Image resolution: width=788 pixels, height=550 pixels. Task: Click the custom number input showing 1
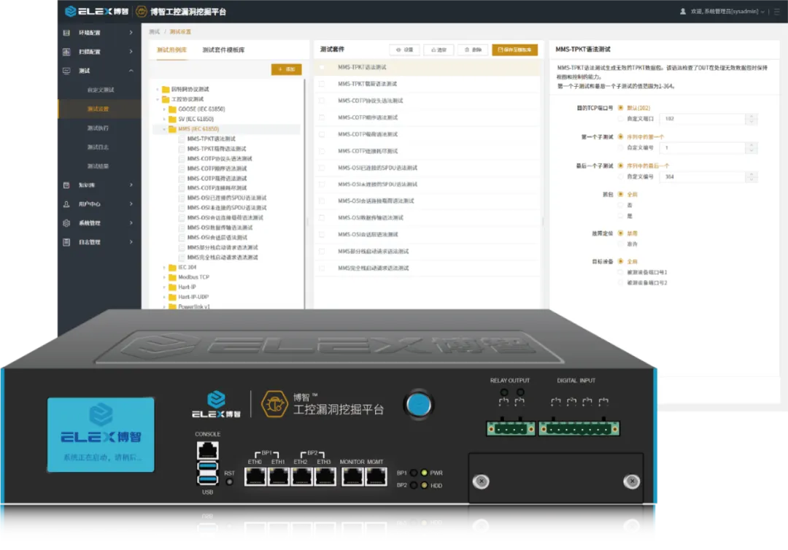[703, 147]
